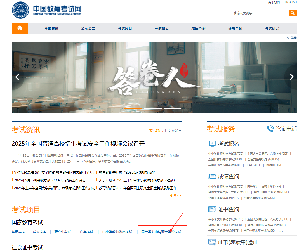
Task: Switch site to ENGLISH
Action: (291, 2)
